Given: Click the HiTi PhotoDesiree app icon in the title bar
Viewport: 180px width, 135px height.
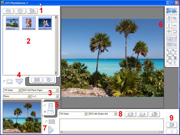Looking at the screenshot, I should (2, 3).
